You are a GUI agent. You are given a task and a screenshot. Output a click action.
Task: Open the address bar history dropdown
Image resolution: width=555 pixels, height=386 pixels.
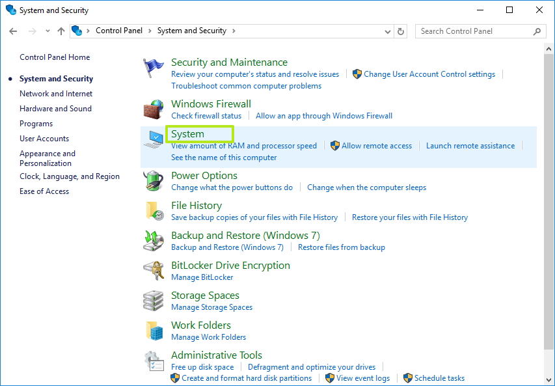click(387, 31)
